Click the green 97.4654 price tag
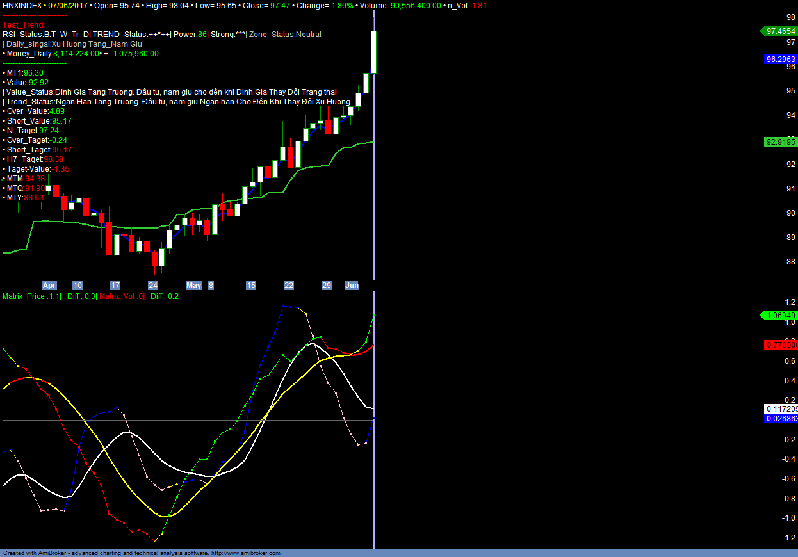The image size is (798, 557). 779,31
